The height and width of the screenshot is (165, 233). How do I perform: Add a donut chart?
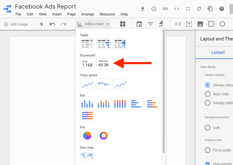103,136
